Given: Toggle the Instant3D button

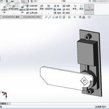Looking at the screenshot, I should pyautogui.click(x=89, y=9).
